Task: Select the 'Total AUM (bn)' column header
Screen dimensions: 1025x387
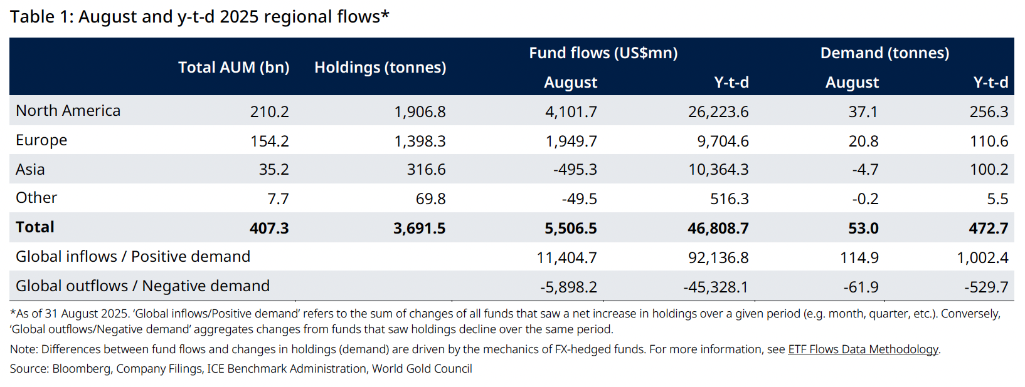Action: tap(233, 68)
